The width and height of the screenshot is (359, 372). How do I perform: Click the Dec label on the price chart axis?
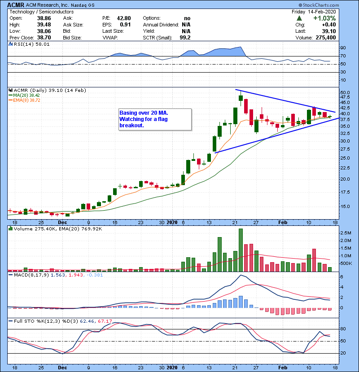(62, 223)
